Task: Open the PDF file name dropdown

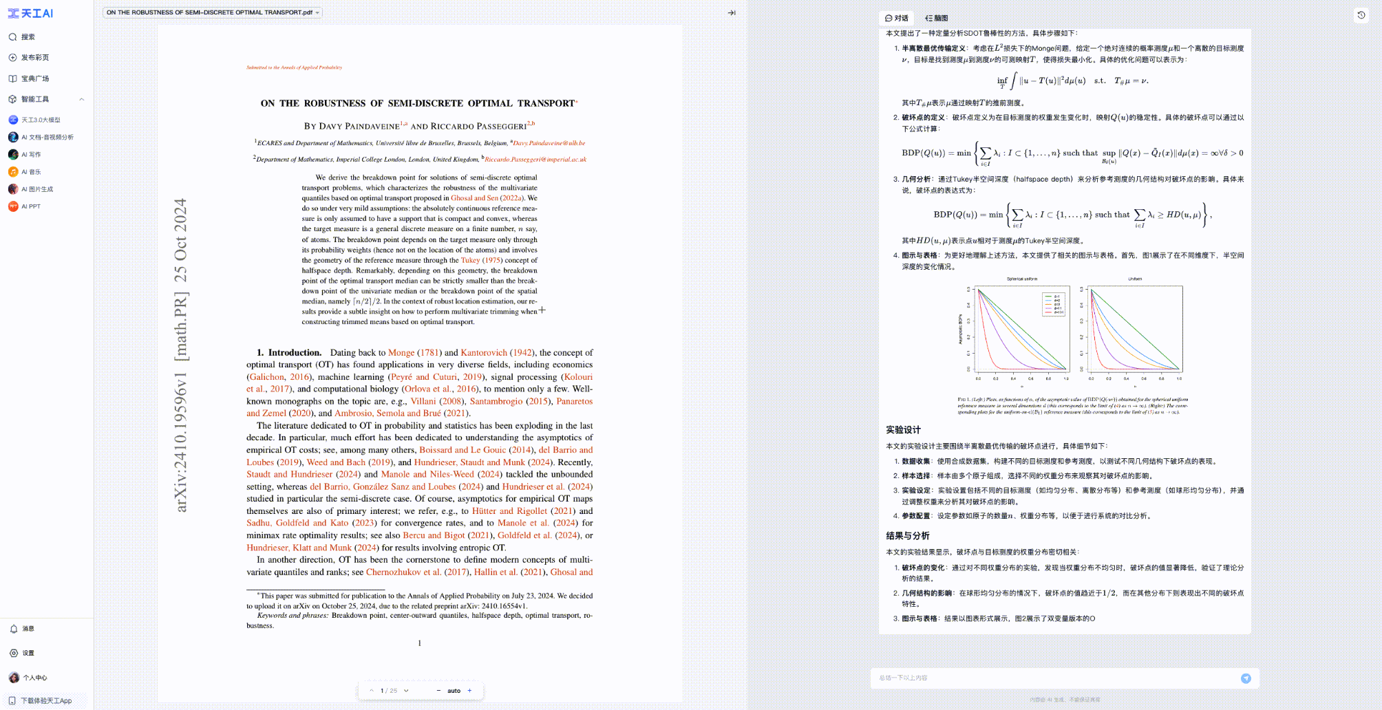Action: click(x=317, y=12)
